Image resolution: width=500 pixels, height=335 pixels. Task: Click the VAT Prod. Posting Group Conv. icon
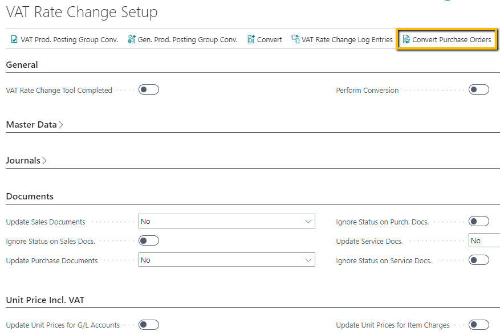click(14, 40)
